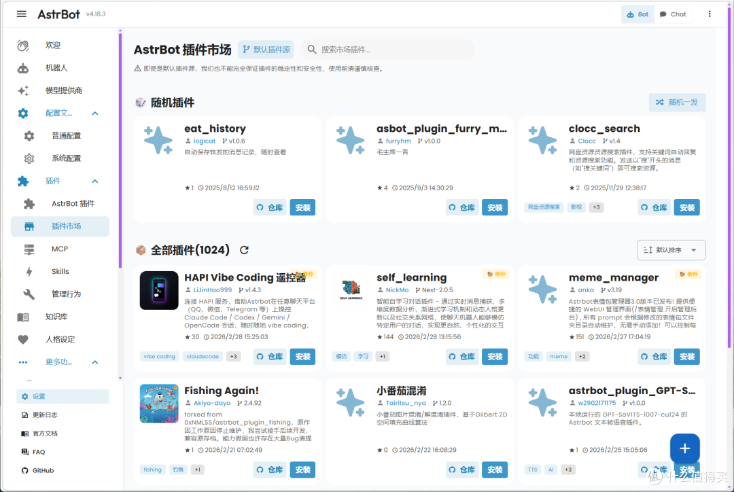
Task: Install the eat_history plugin
Action: (x=302, y=207)
